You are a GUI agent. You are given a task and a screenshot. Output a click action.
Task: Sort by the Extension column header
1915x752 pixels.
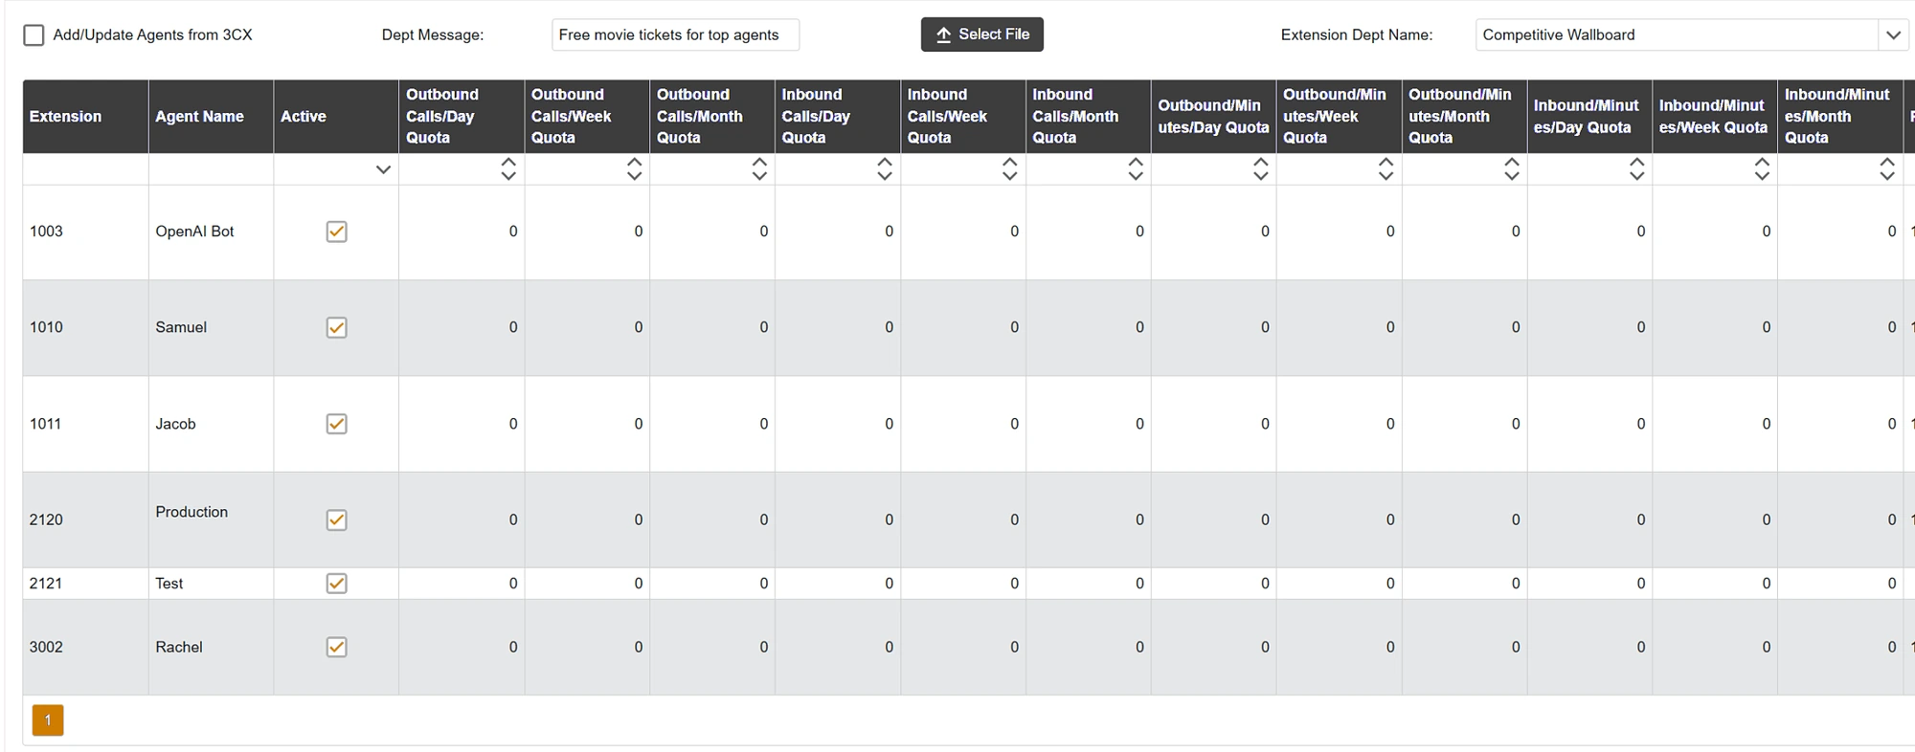(x=85, y=117)
